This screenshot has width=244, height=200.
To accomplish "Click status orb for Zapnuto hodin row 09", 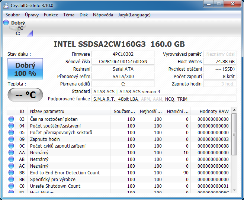I will tap(11, 139).
